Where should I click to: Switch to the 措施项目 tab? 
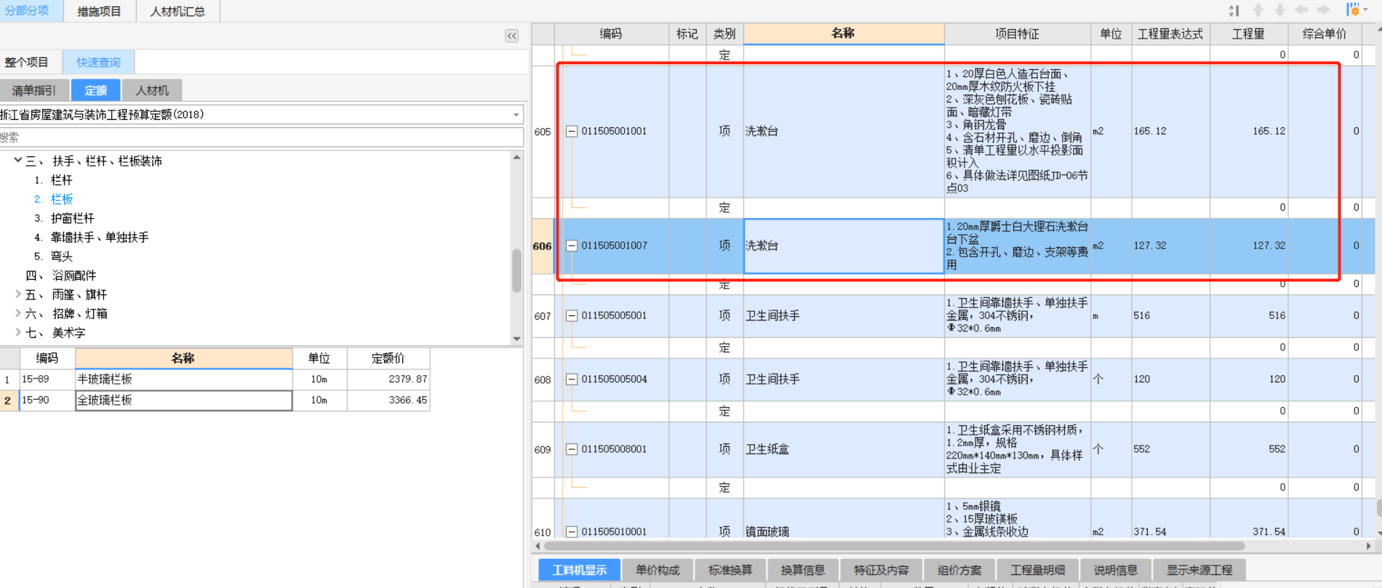click(x=100, y=11)
